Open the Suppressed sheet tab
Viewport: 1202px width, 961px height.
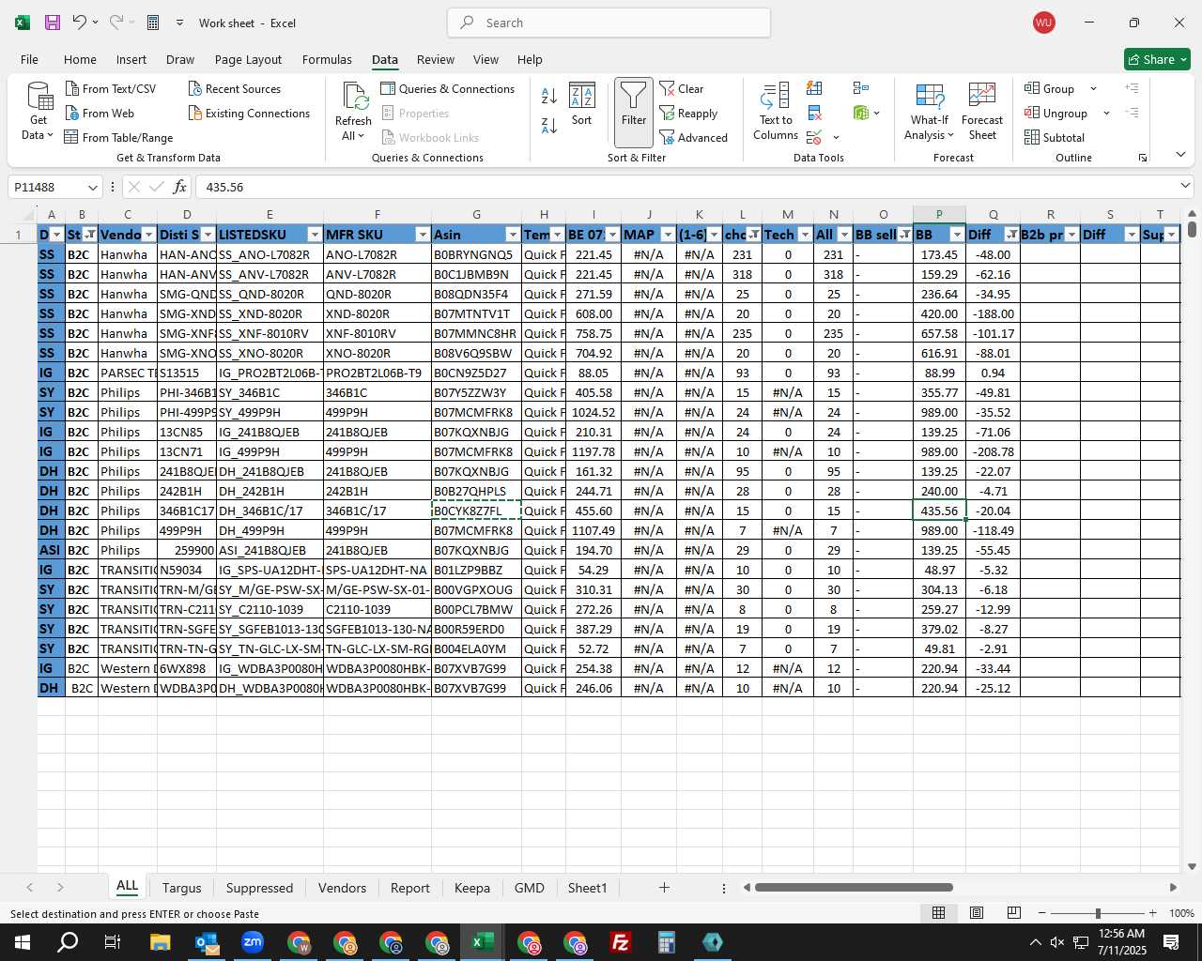(x=259, y=888)
